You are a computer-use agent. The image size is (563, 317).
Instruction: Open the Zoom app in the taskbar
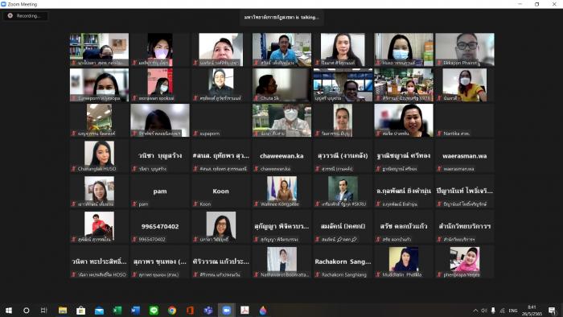point(226,311)
